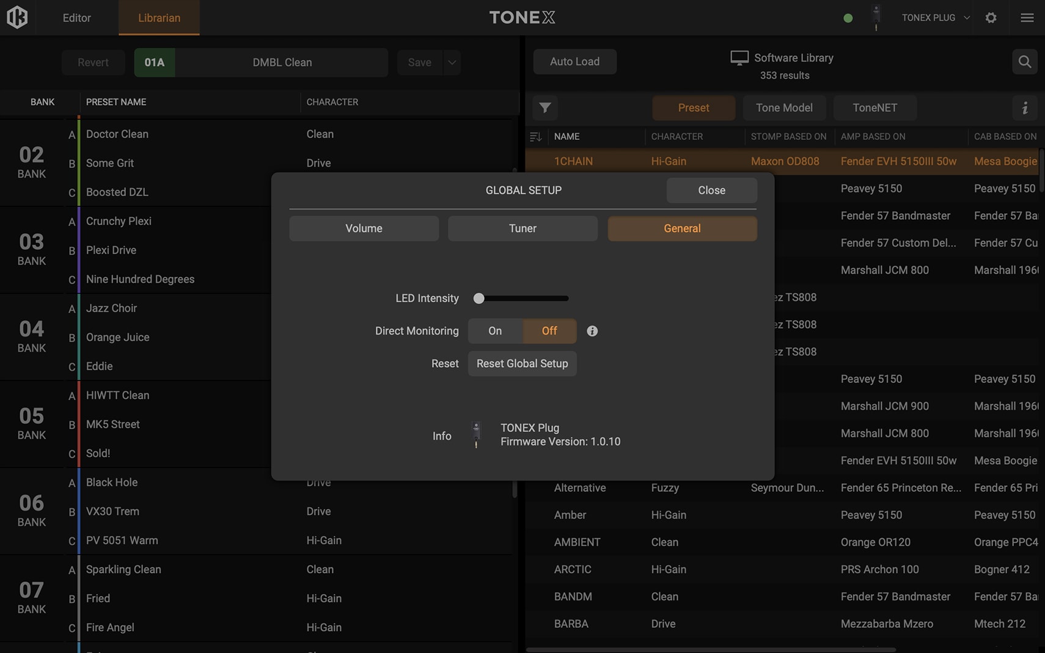Image resolution: width=1045 pixels, height=653 pixels.
Task: Switch to the Editor tab
Action: pos(76,18)
